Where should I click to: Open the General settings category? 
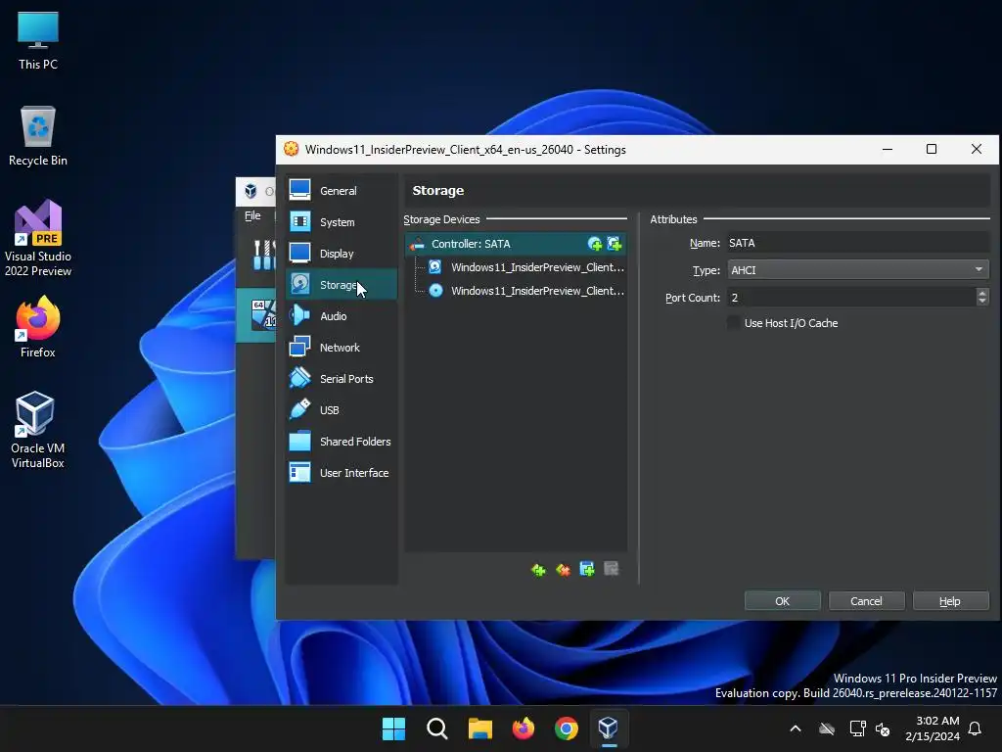pos(342,191)
